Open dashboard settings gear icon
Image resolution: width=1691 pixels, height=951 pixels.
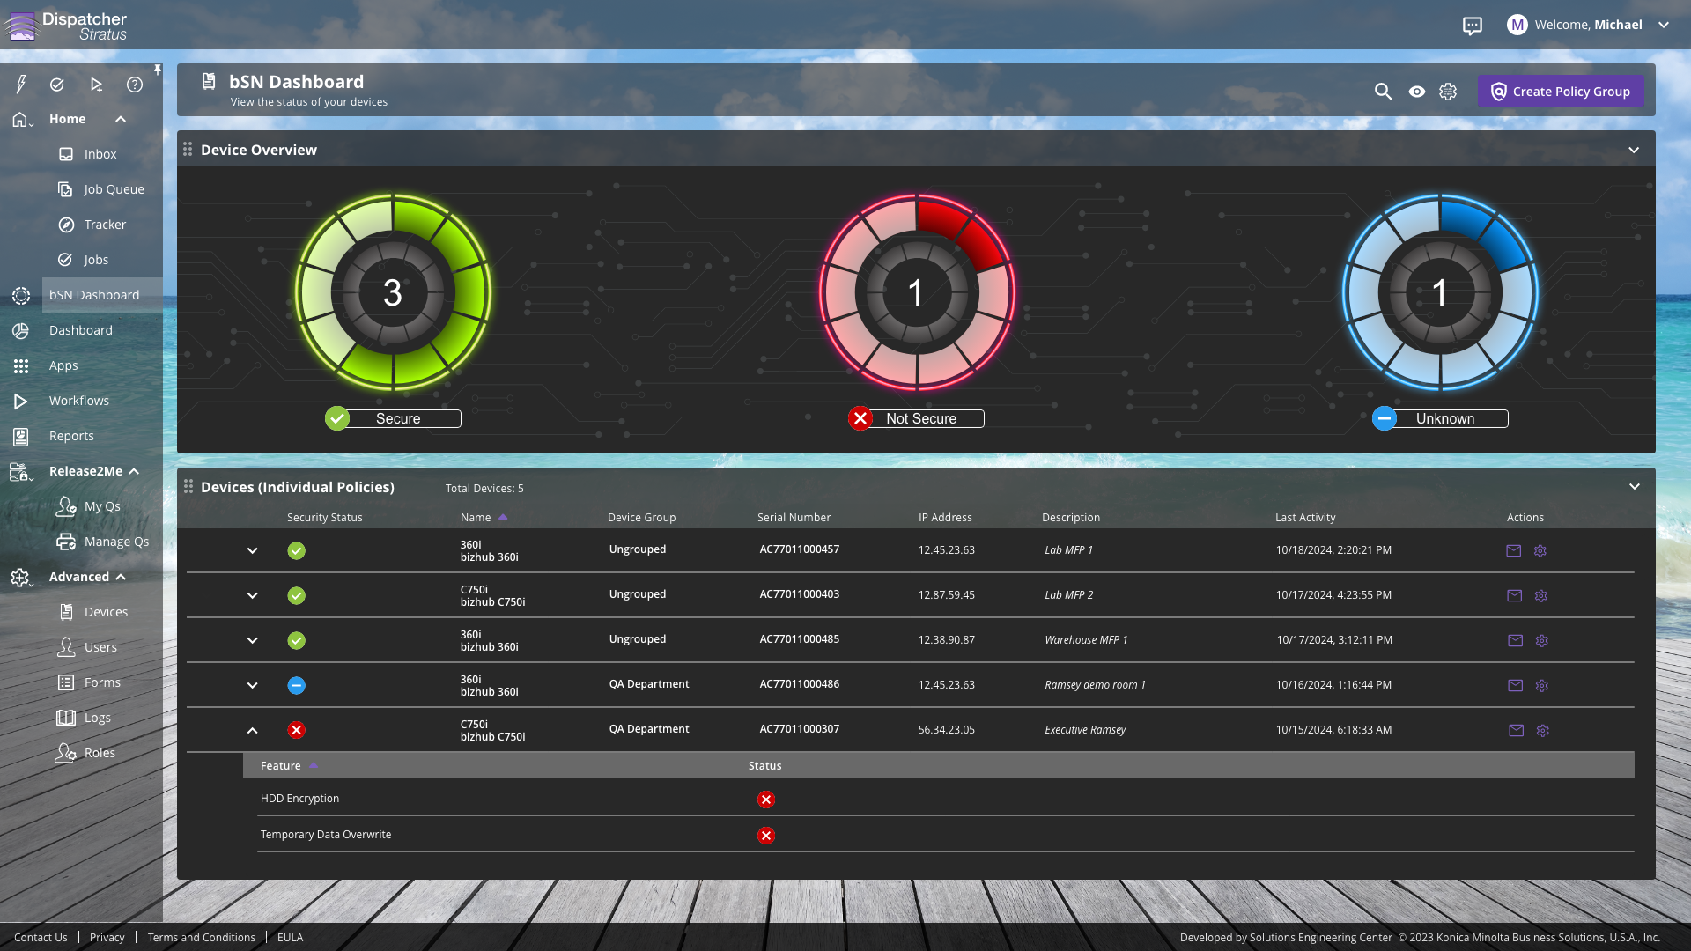(x=1448, y=92)
